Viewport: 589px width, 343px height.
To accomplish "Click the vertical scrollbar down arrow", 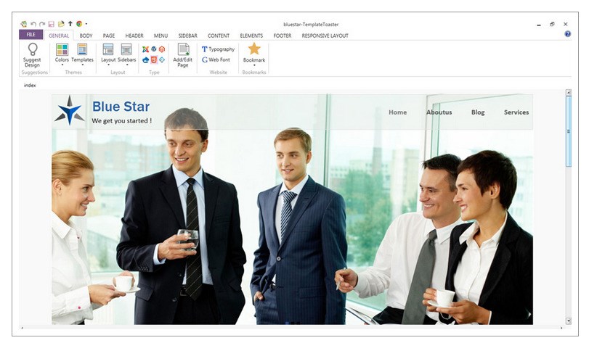I will tap(569, 321).
